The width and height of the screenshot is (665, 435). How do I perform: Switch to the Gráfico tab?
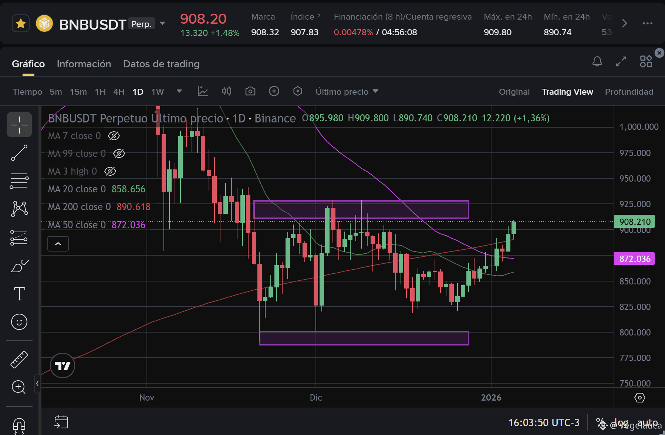coord(28,64)
